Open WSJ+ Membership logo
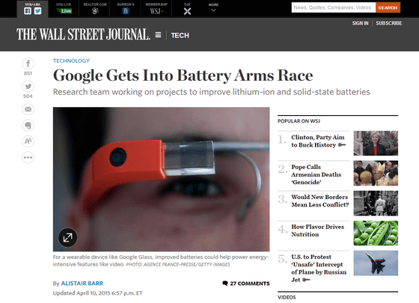The height and width of the screenshot is (303, 419). click(156, 11)
